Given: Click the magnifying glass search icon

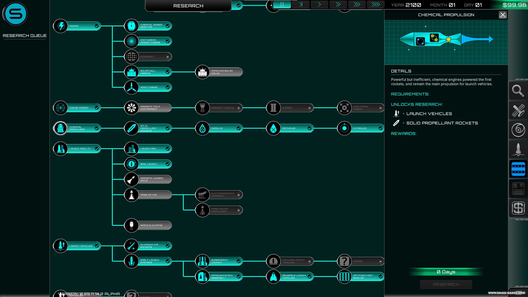Looking at the screenshot, I should [x=518, y=91].
